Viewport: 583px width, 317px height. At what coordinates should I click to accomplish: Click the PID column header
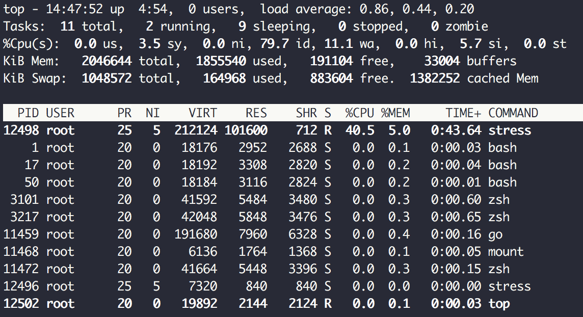[x=28, y=113]
